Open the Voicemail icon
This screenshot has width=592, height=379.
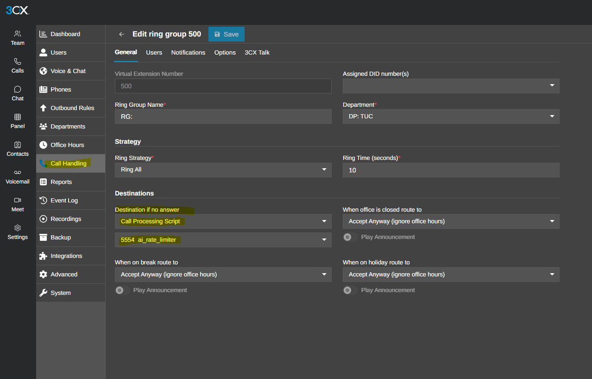[18, 172]
